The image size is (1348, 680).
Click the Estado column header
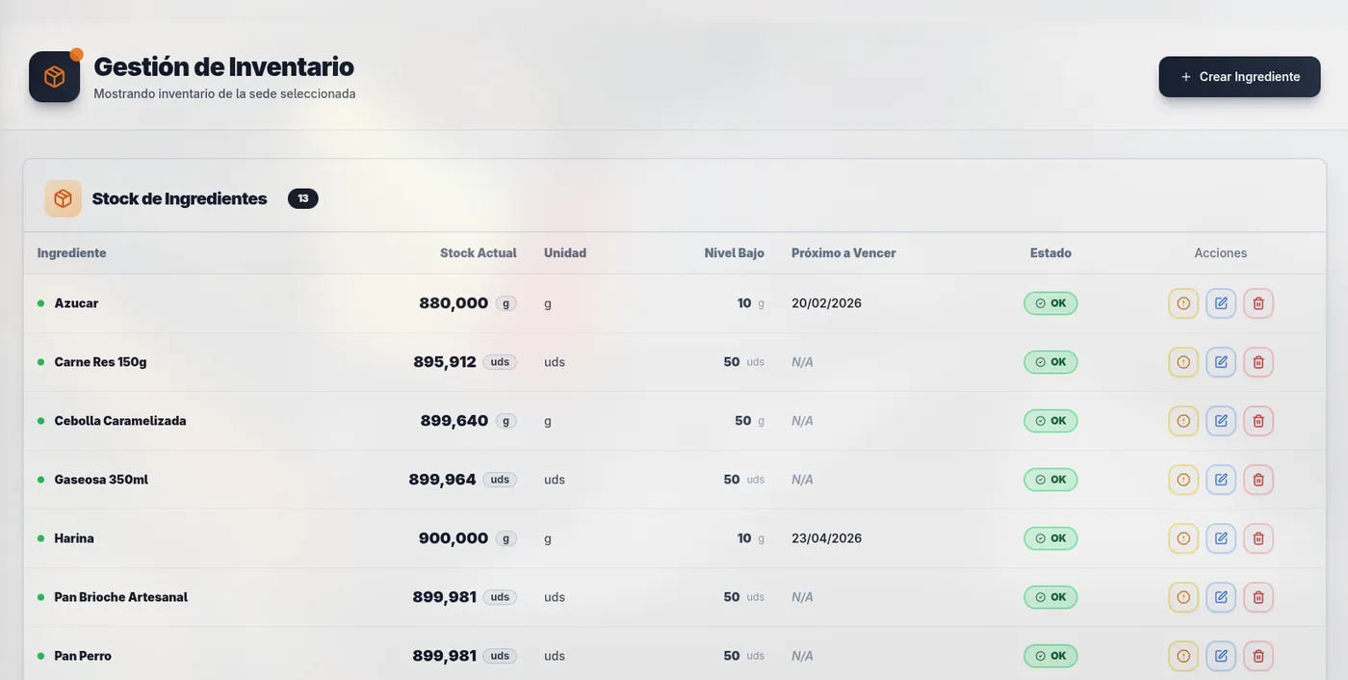point(1050,253)
